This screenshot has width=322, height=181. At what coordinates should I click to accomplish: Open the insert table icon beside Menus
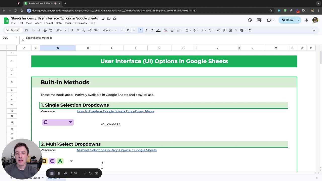tap(26, 30)
